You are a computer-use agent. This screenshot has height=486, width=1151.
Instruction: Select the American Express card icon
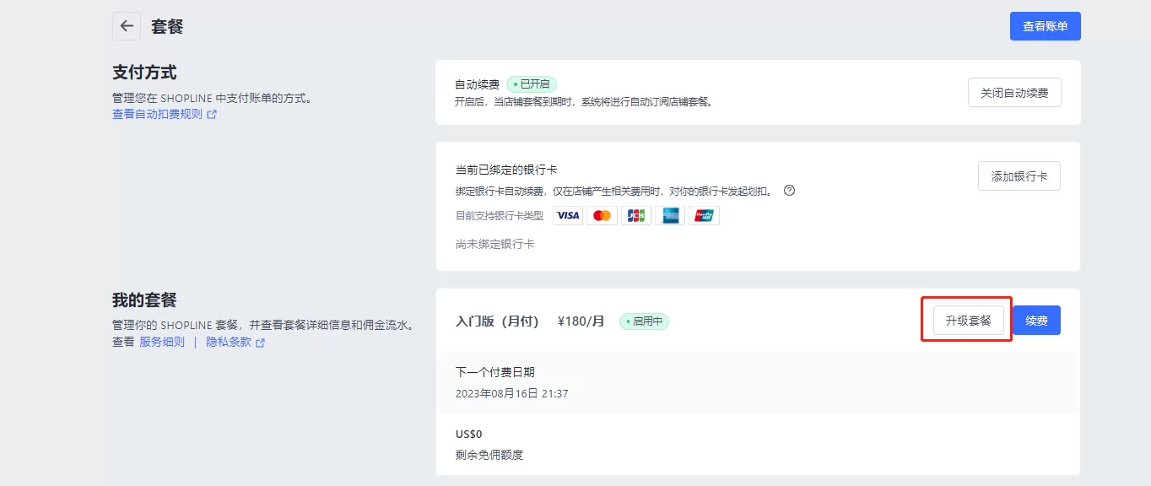669,215
